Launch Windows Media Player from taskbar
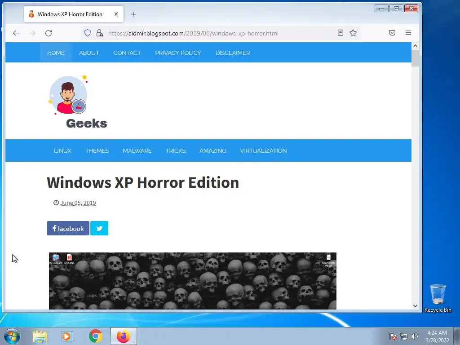Image resolution: width=460 pixels, height=345 pixels. 67,336
